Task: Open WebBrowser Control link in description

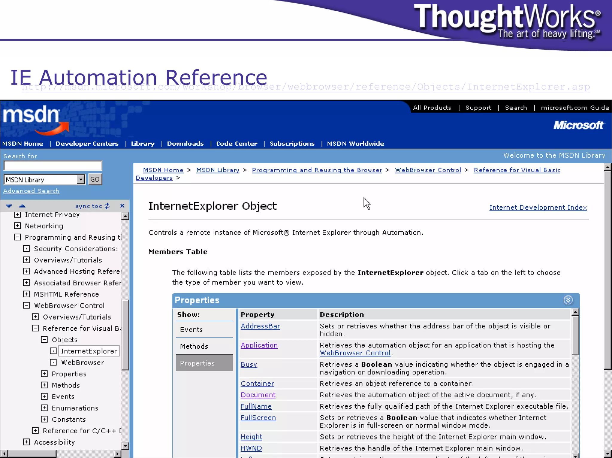Action: pyautogui.click(x=355, y=353)
